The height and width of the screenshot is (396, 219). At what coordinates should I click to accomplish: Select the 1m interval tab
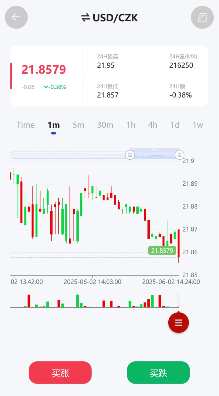[x=53, y=125]
